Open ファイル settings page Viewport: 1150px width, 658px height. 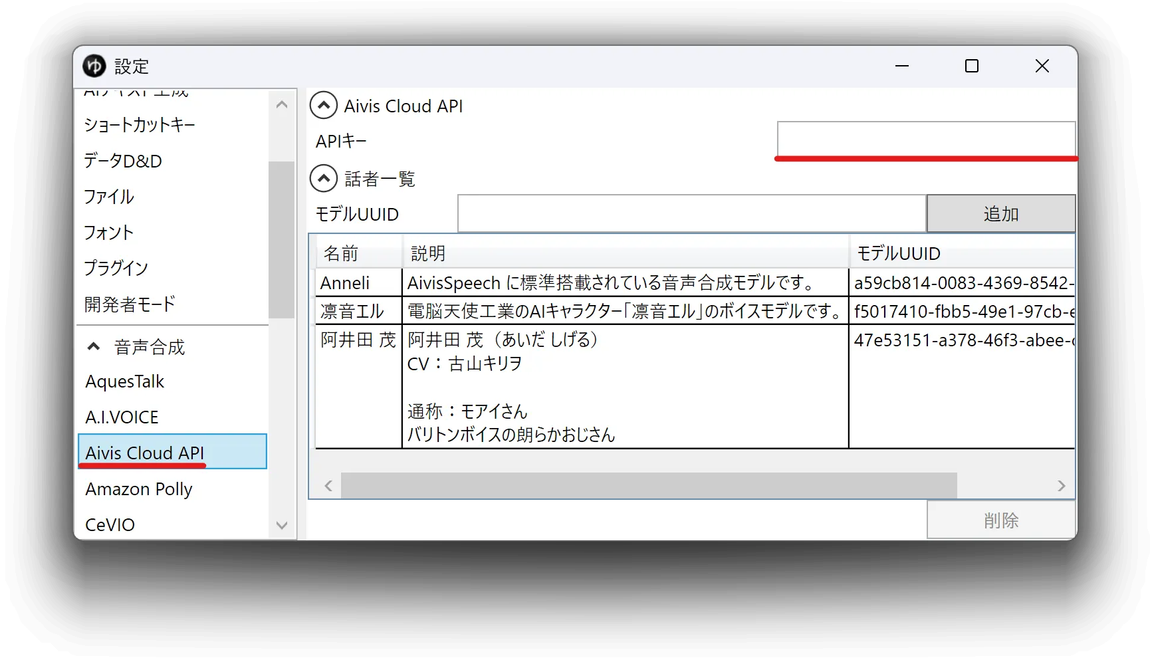(109, 197)
